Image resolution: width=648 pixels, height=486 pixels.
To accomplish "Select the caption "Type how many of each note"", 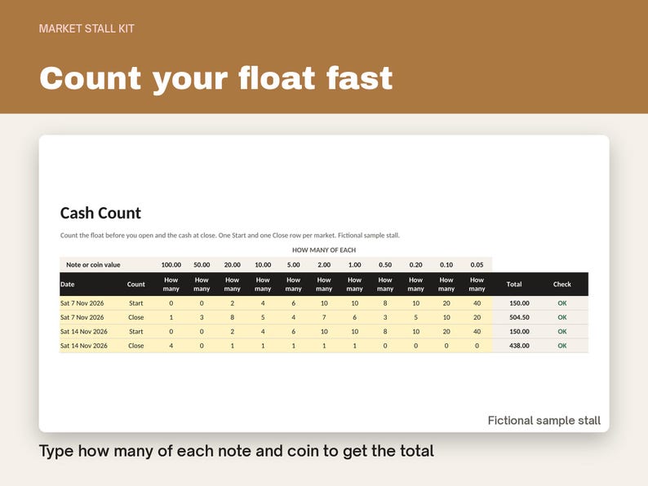I will point(237,451).
